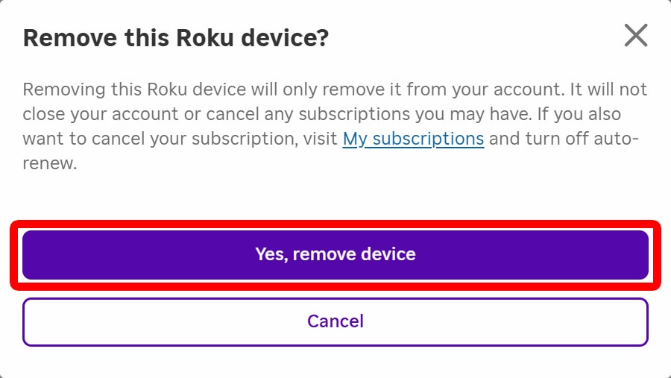Open the My subscriptions link
Image resolution: width=671 pixels, height=378 pixels.
pyautogui.click(x=413, y=139)
